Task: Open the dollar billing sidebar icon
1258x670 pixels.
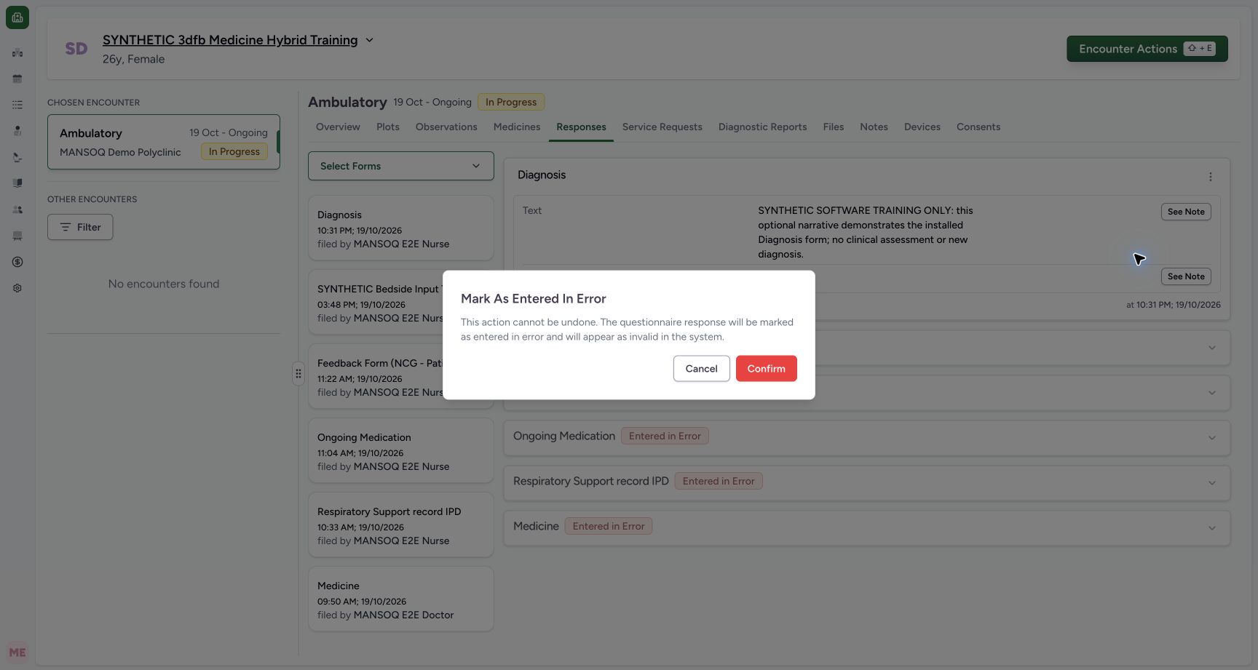Action: 17,262
